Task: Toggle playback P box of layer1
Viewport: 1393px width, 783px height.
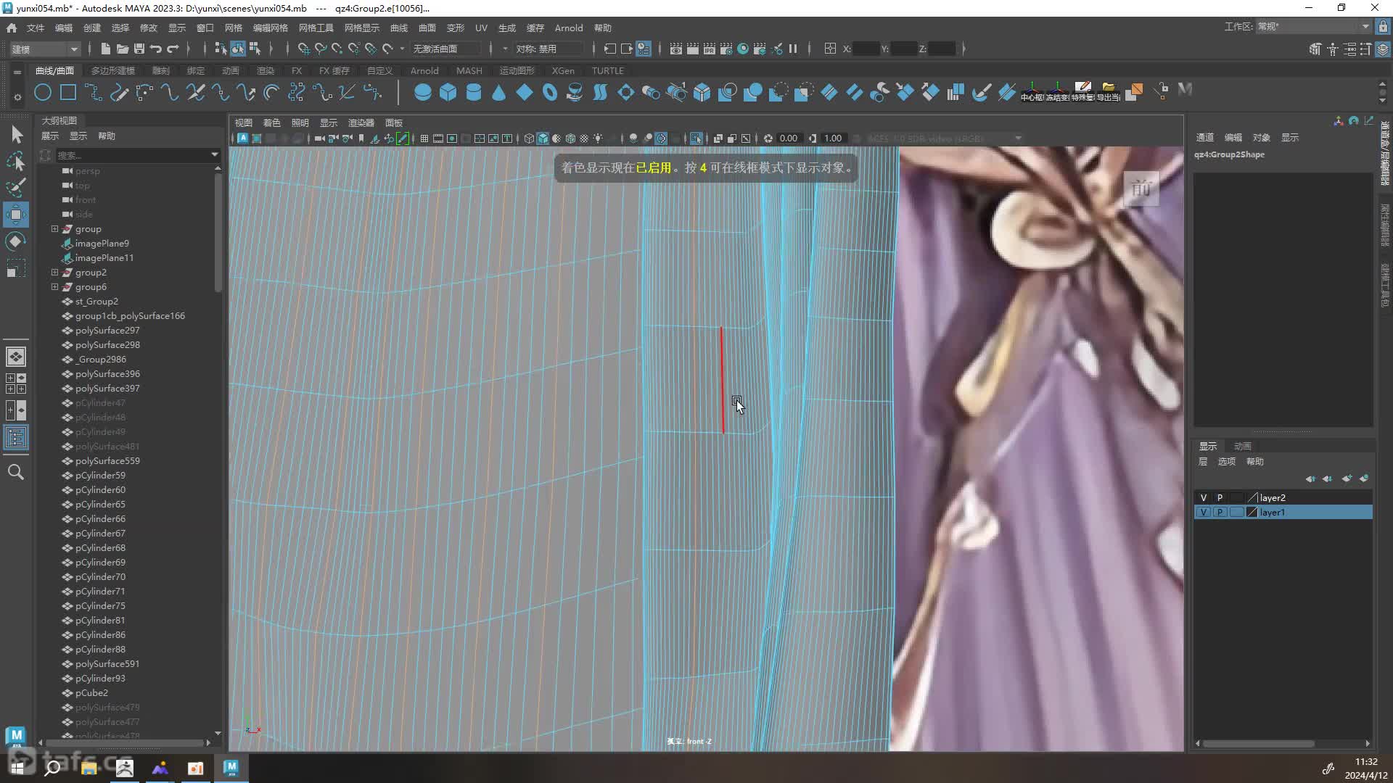Action: (1220, 513)
